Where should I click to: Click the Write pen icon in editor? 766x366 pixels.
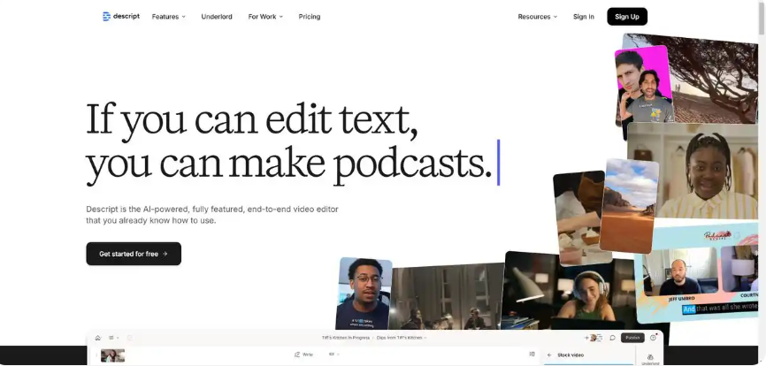297,355
